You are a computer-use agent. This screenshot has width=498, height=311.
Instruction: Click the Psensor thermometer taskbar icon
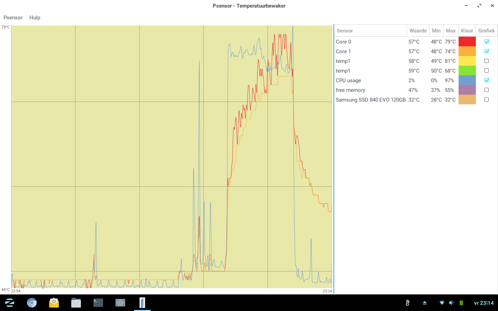tap(142, 303)
